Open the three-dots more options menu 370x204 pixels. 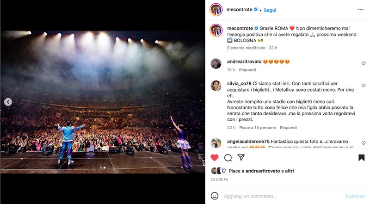pyautogui.click(x=361, y=10)
